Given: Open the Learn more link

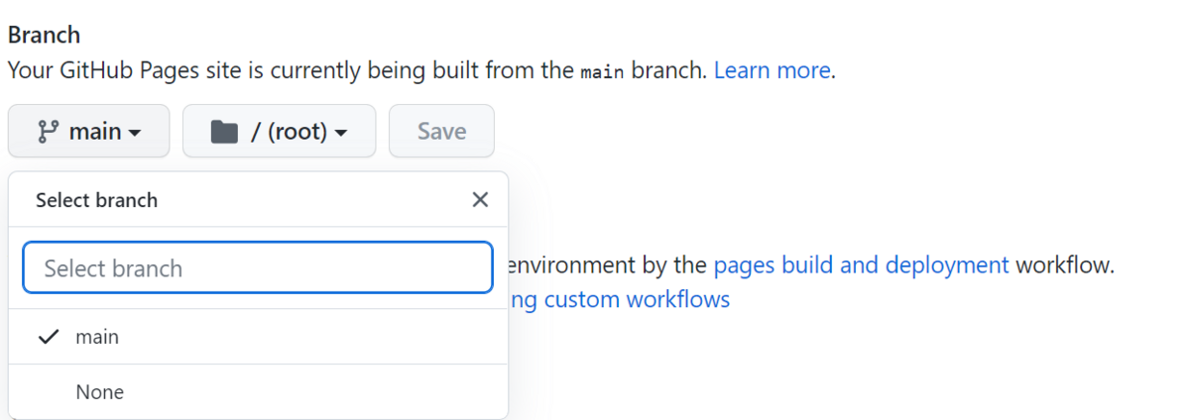Looking at the screenshot, I should tap(772, 70).
